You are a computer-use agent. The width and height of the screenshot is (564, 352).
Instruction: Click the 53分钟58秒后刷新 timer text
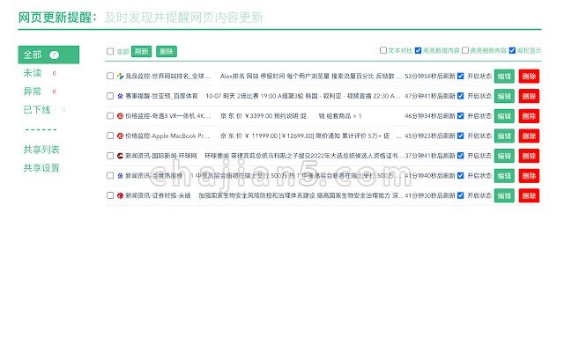tap(430, 77)
